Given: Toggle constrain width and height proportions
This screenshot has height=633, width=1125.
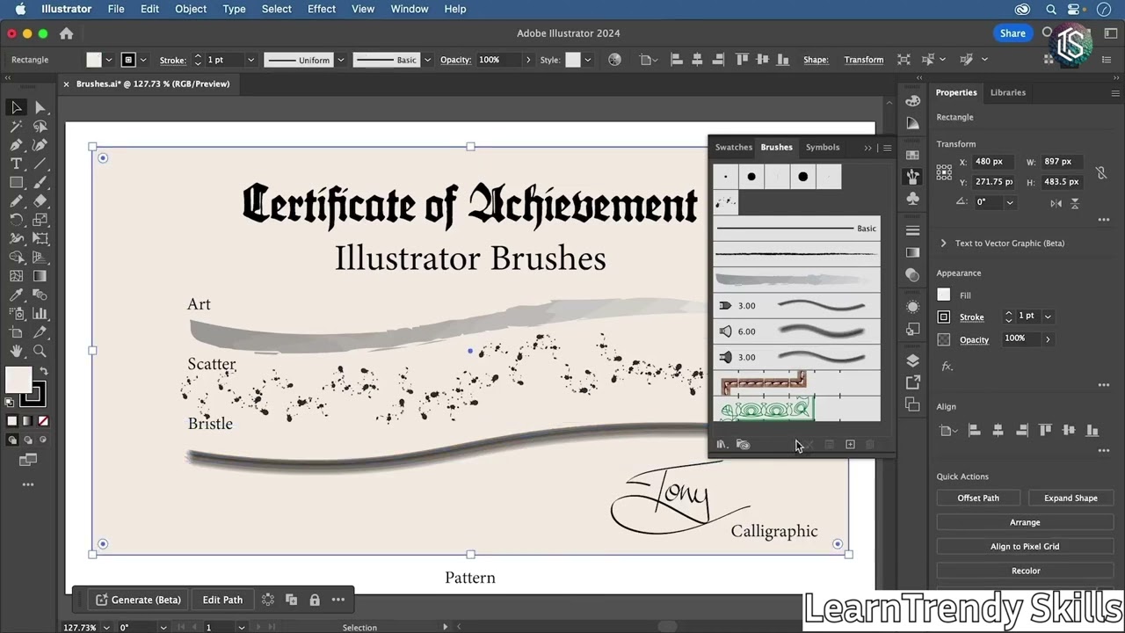Looking at the screenshot, I should [1101, 172].
